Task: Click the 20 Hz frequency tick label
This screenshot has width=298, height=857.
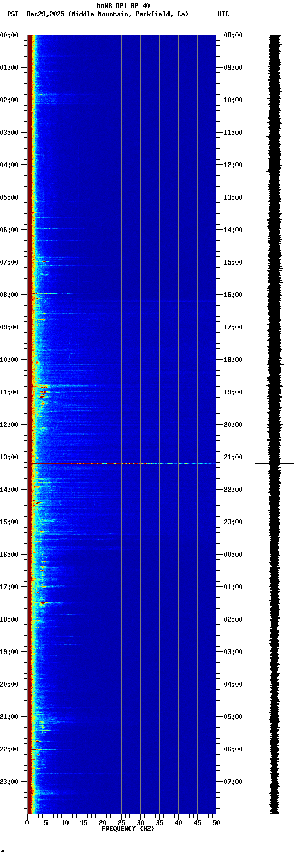Action: coord(103,823)
